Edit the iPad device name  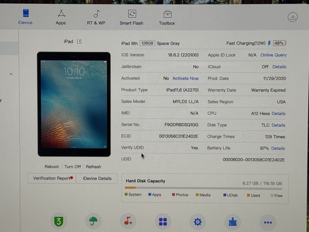[79, 41]
